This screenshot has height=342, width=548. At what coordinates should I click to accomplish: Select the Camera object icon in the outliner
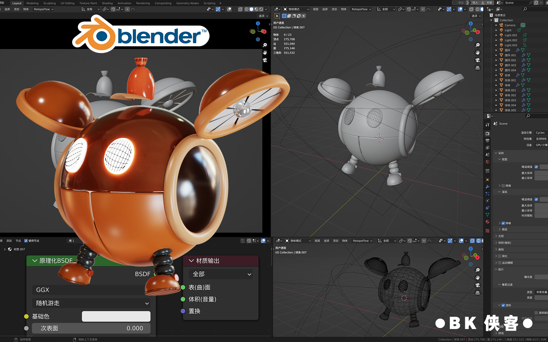(501, 25)
